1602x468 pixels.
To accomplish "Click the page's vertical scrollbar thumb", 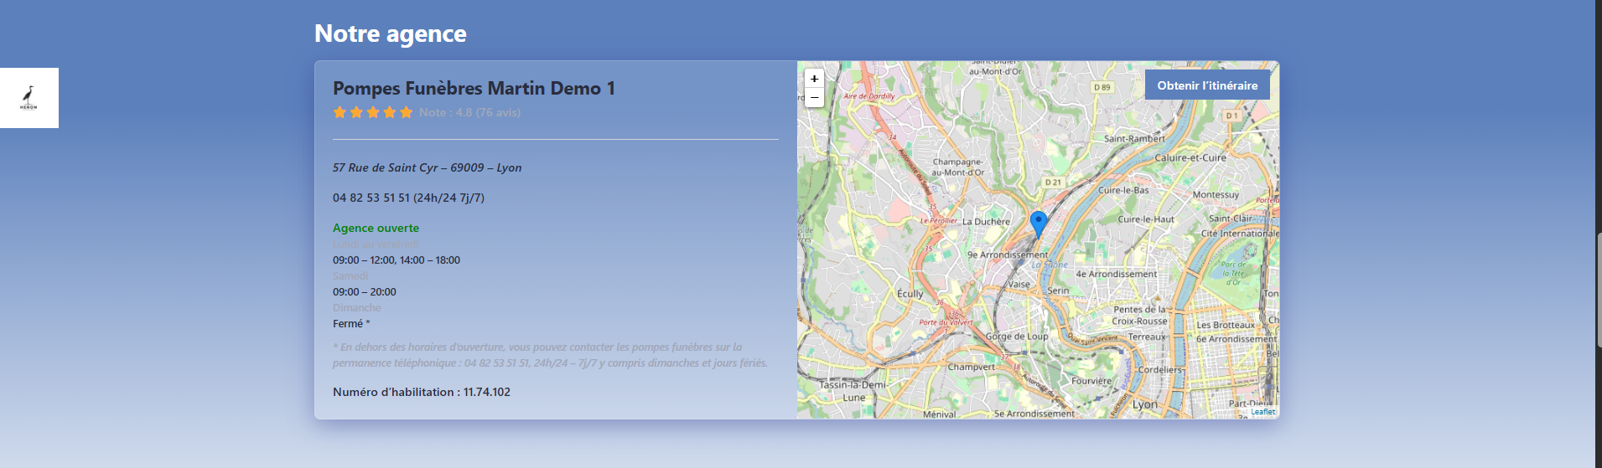I will click(1597, 289).
